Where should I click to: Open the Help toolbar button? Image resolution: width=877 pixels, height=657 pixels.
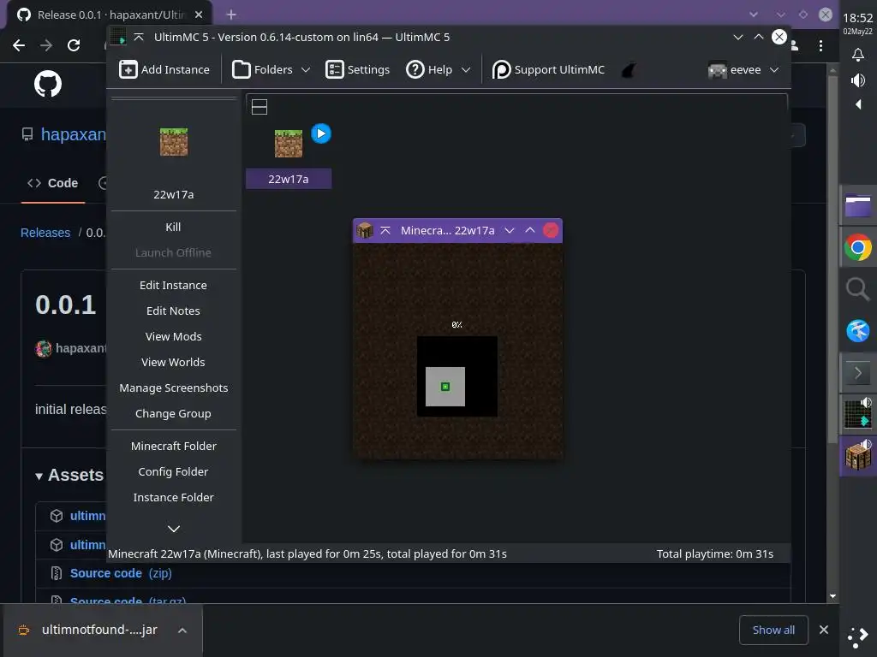(430, 70)
